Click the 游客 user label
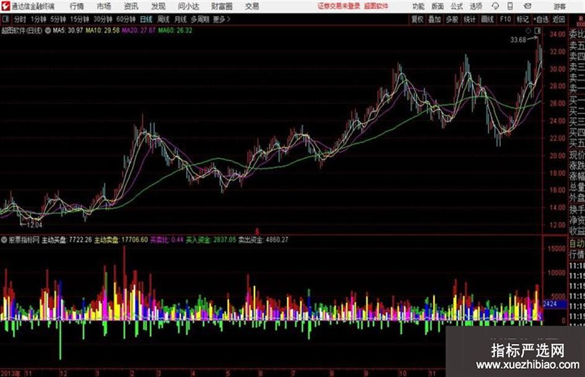Image resolution: width=585 pixels, height=377 pixels. [x=560, y=6]
